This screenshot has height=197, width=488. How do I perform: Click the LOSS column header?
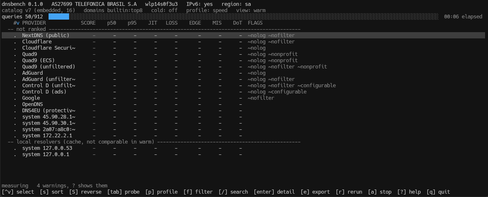172,23
